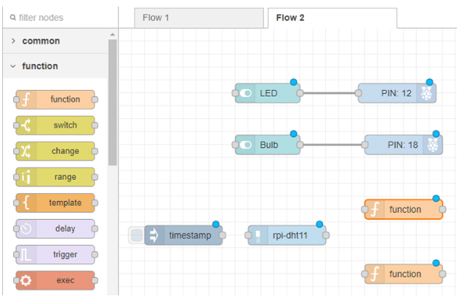Expand the common palette category

(x=13, y=41)
